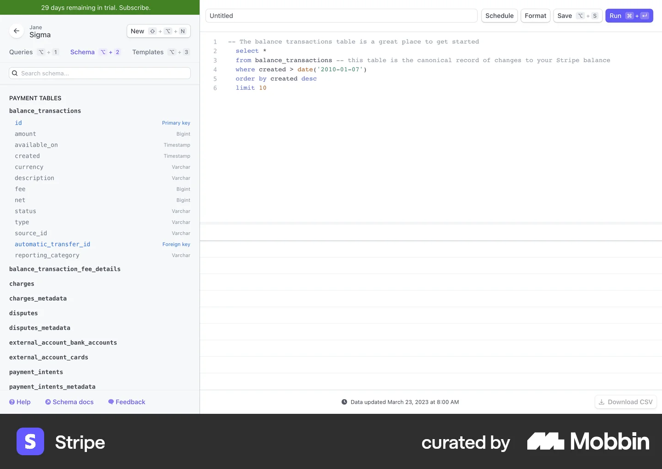
Task: Expand the charges table
Action: click(x=22, y=284)
